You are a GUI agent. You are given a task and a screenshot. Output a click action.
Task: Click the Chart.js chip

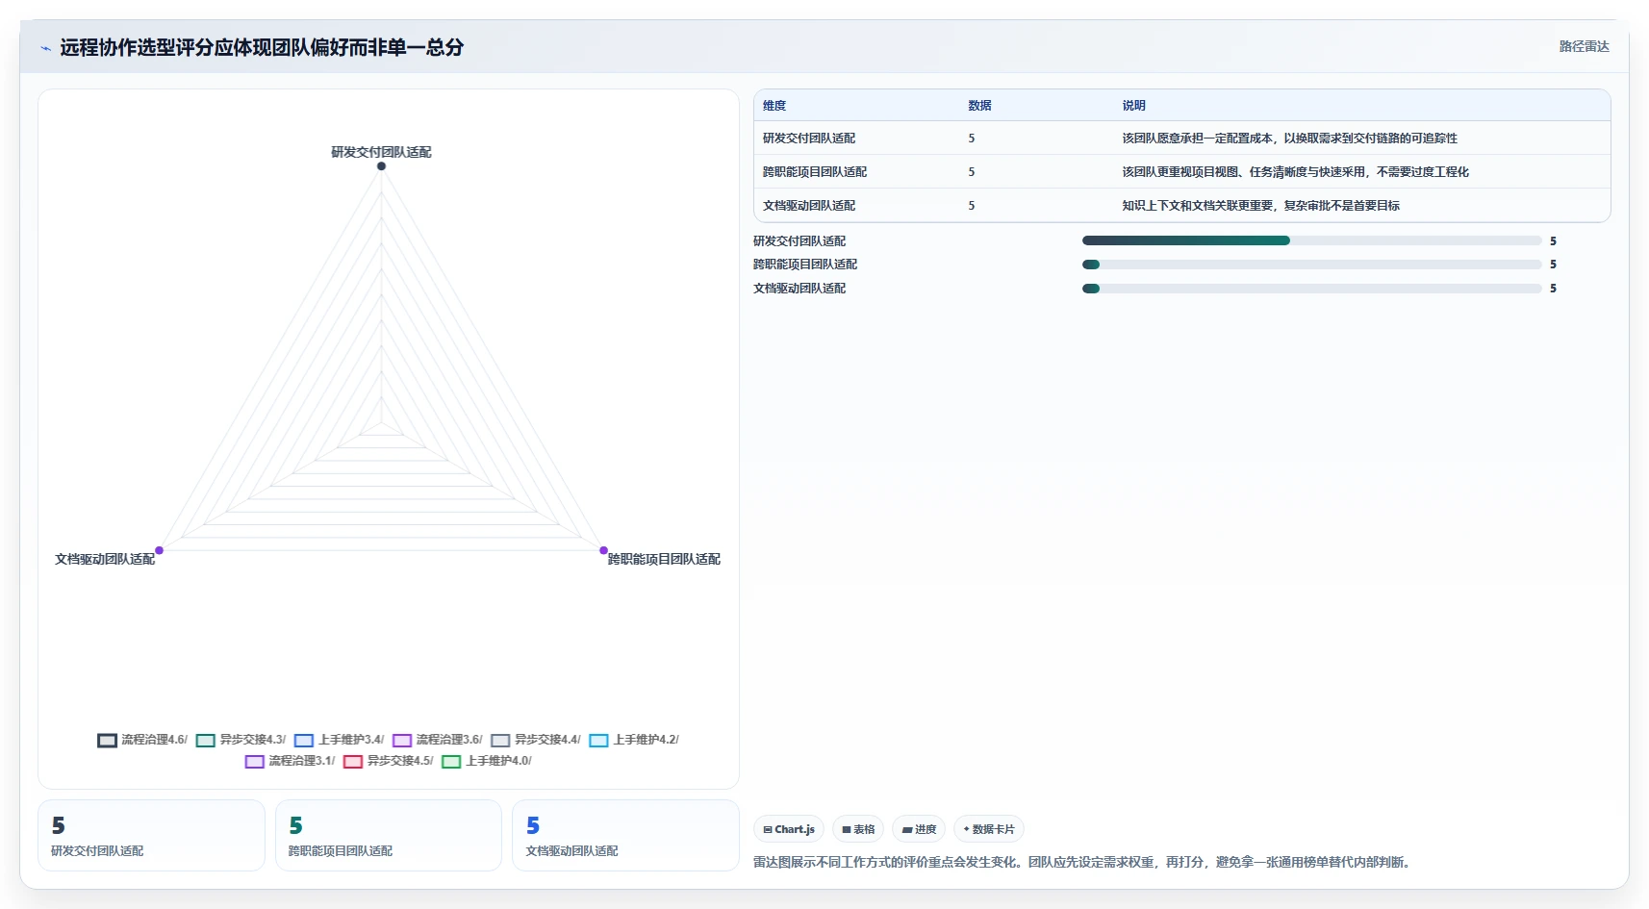pos(789,829)
